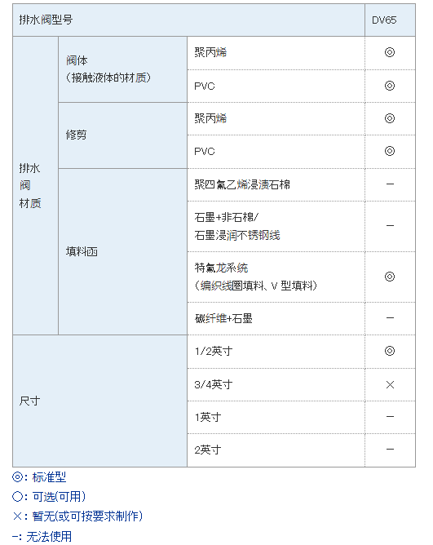Click double-circle icon for 1/2英寸 row
The height and width of the screenshot is (545, 433).
click(x=390, y=351)
